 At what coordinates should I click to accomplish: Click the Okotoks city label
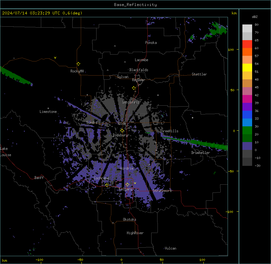(x=130, y=219)
